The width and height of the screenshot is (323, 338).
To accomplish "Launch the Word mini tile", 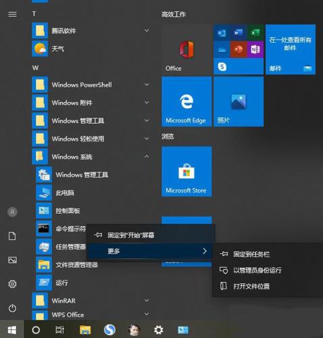I will click(x=239, y=33).
